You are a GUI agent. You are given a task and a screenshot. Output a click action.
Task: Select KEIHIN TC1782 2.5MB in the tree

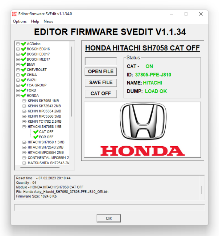[x=45, y=122]
